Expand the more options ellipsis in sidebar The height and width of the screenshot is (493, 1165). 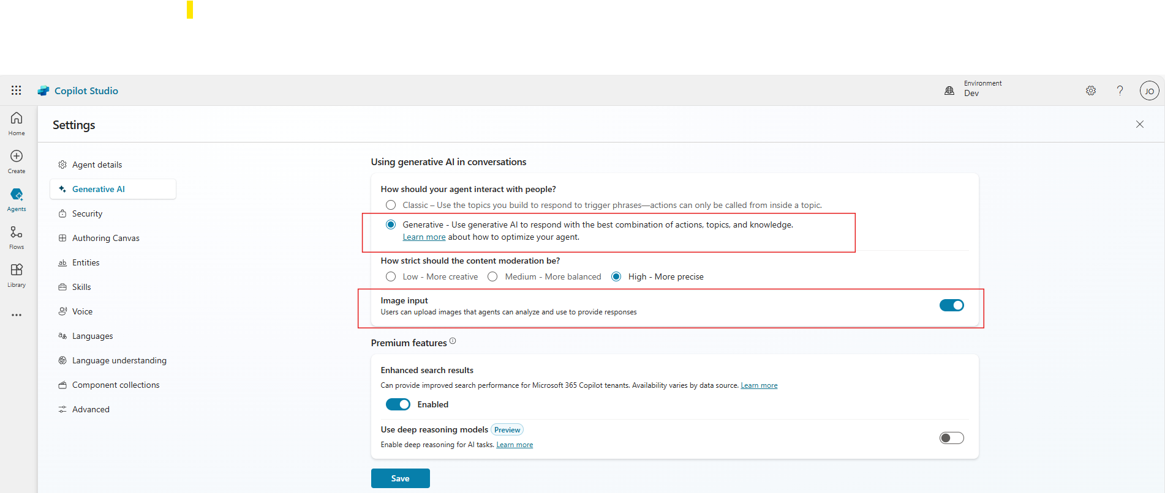click(17, 315)
